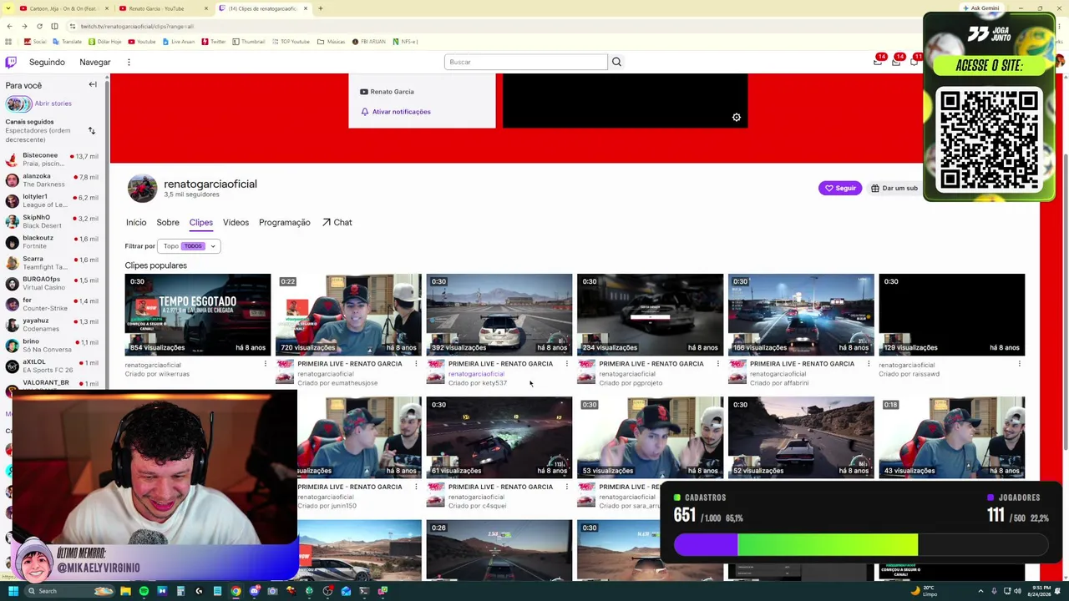The image size is (1069, 601).
Task: Open File Explorer from taskbar
Action: point(125,591)
